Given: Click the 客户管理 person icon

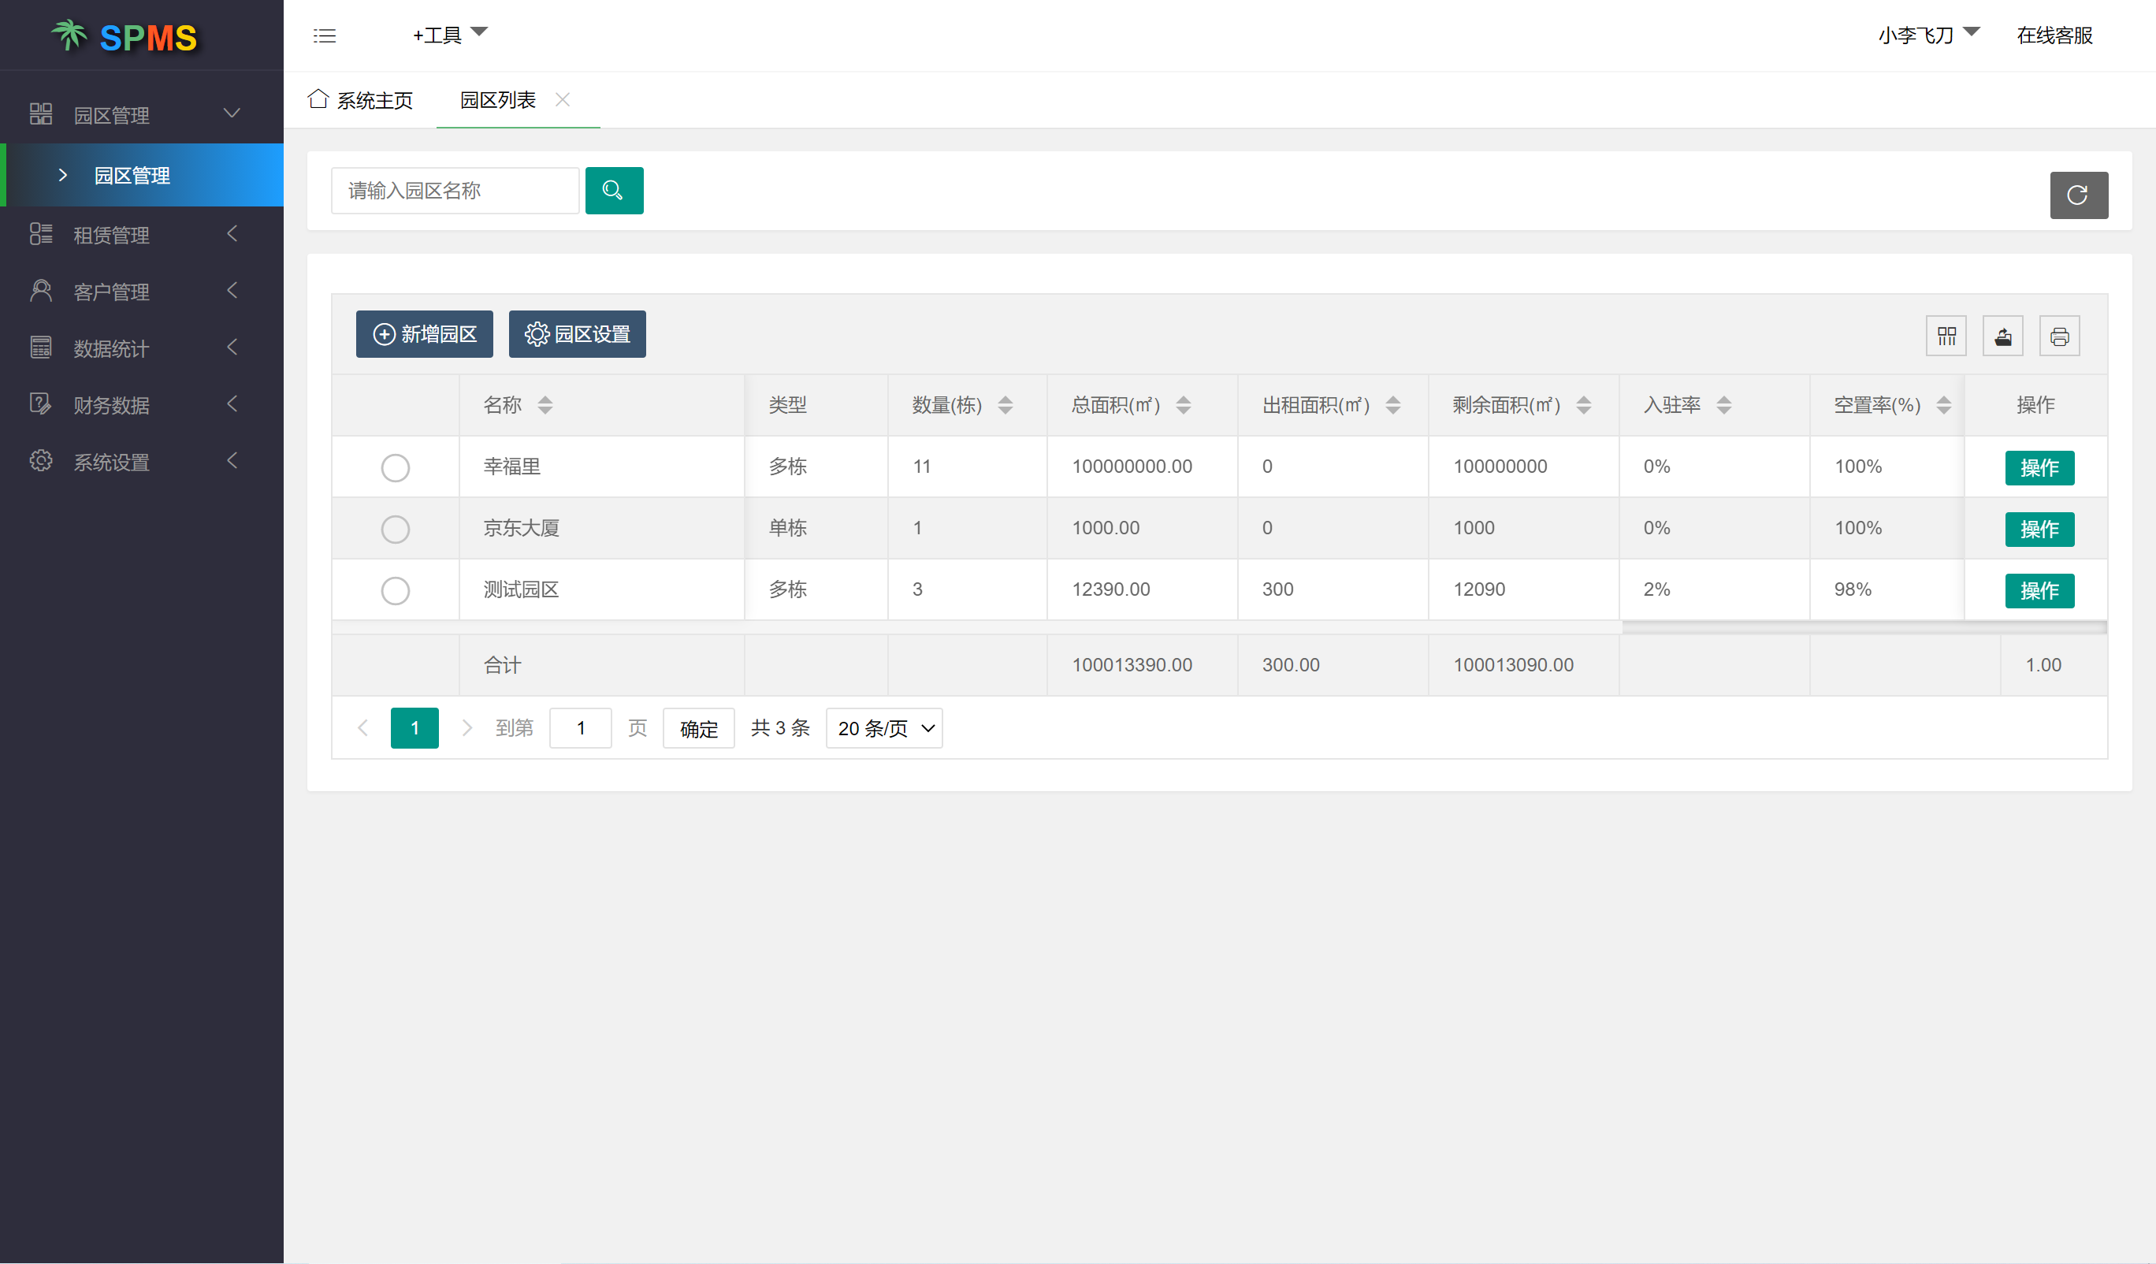Looking at the screenshot, I should pos(40,291).
